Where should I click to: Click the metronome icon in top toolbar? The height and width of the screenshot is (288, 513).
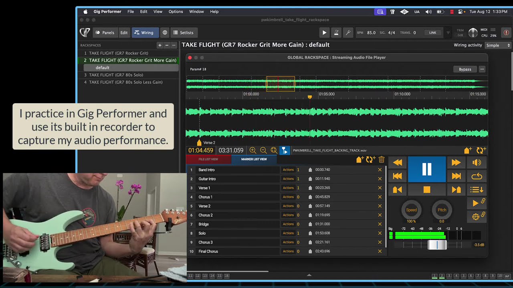[336, 33]
